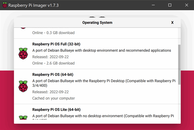
Task: Close the Operating System dialog with X
Action: 172,22
